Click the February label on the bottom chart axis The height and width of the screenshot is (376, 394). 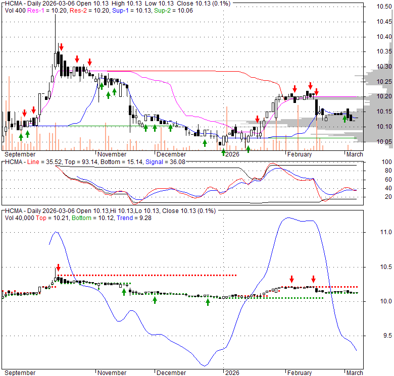point(299,372)
